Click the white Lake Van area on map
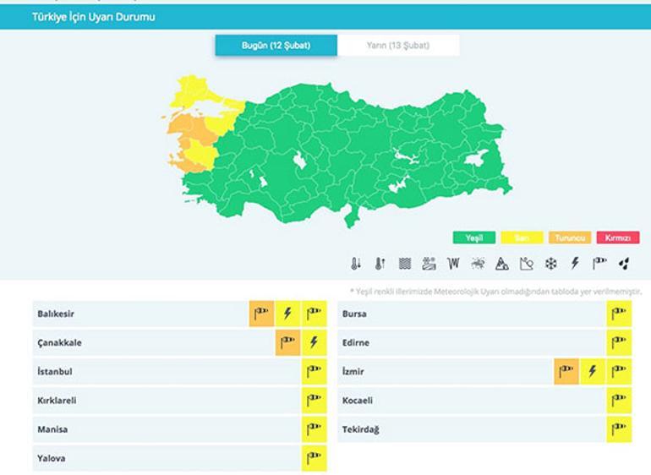 (476, 158)
